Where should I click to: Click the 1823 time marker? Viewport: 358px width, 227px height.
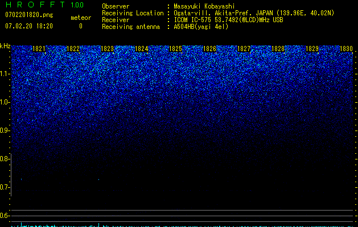pos(108,49)
